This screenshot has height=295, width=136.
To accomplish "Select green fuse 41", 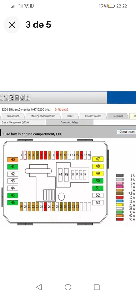I will tap(13, 167).
